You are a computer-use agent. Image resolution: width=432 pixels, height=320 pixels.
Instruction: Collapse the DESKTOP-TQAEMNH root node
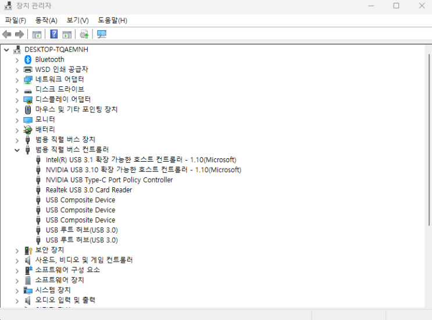(x=6, y=50)
